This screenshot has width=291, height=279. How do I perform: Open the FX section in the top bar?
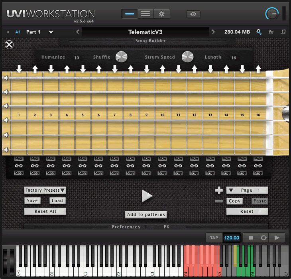[271, 32]
